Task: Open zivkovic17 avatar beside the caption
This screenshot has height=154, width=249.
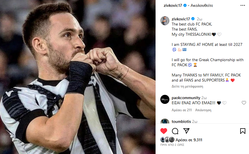Action: tap(165, 21)
